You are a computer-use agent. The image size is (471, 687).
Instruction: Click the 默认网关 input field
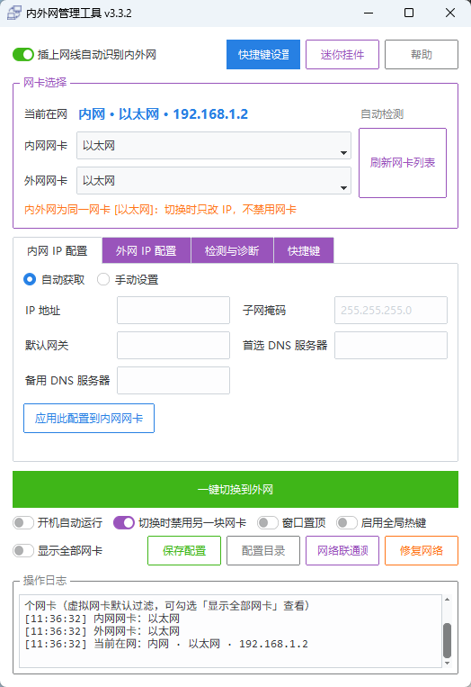pyautogui.click(x=173, y=345)
